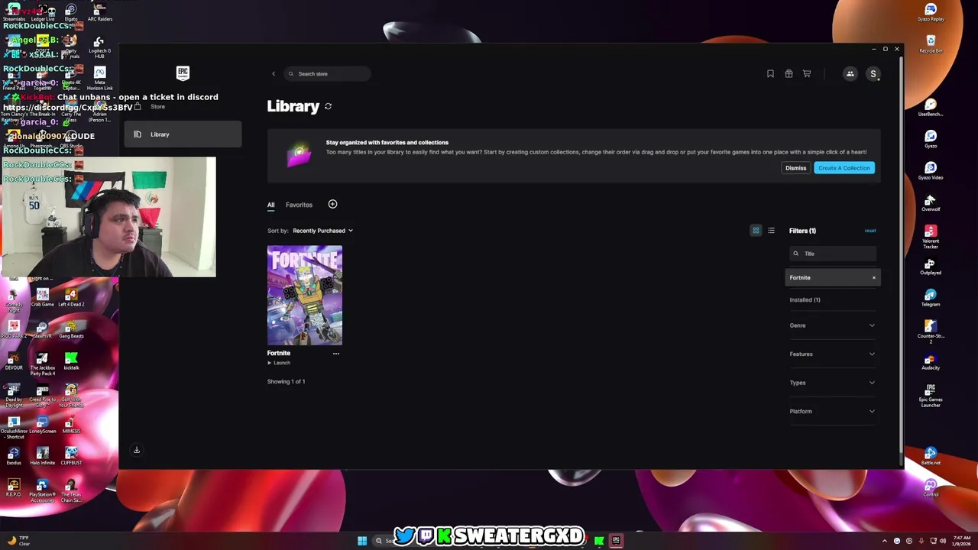The height and width of the screenshot is (550, 978).
Task: Open the shopping cart icon
Action: 807,74
